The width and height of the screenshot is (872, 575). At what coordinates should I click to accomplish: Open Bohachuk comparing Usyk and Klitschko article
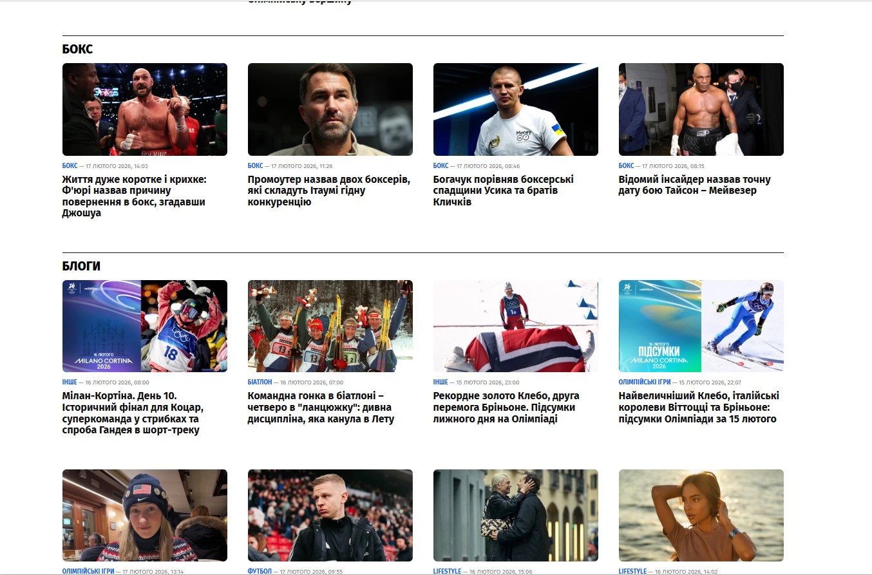tap(504, 191)
